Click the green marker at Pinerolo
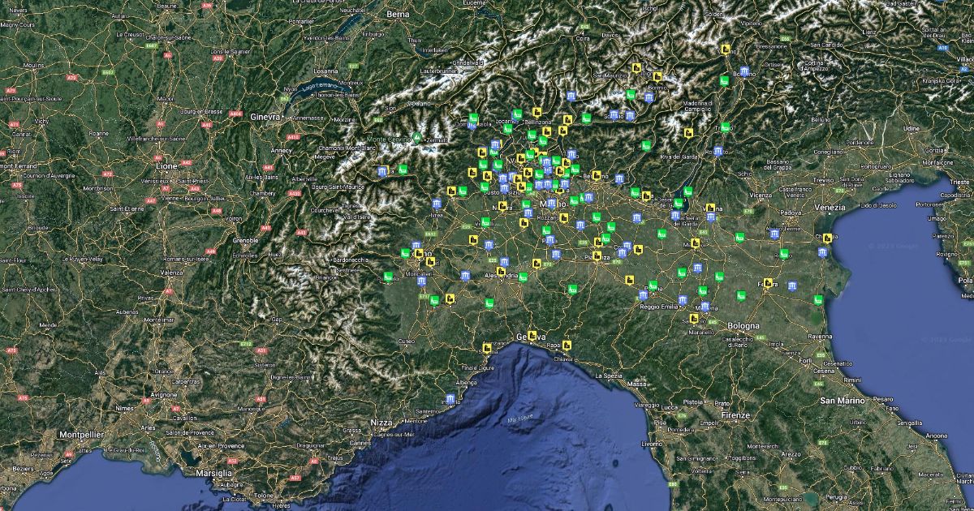974x511 pixels. (x=388, y=277)
